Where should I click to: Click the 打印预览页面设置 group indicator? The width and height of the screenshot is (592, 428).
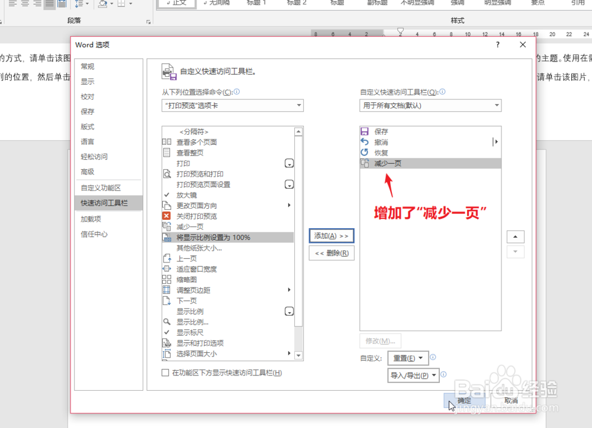289,184
